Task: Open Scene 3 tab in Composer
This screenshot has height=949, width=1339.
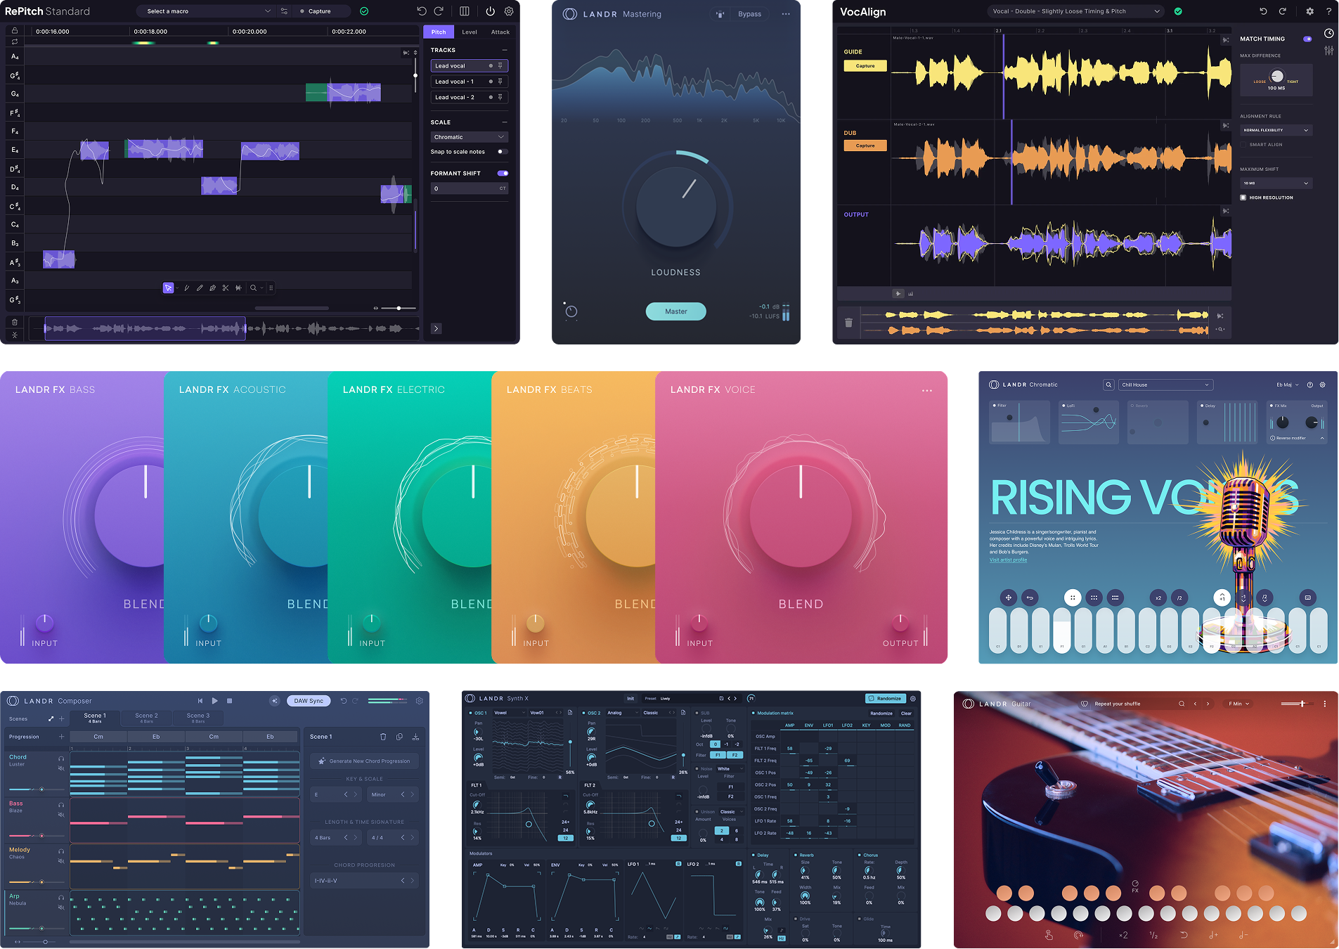Action: [198, 718]
